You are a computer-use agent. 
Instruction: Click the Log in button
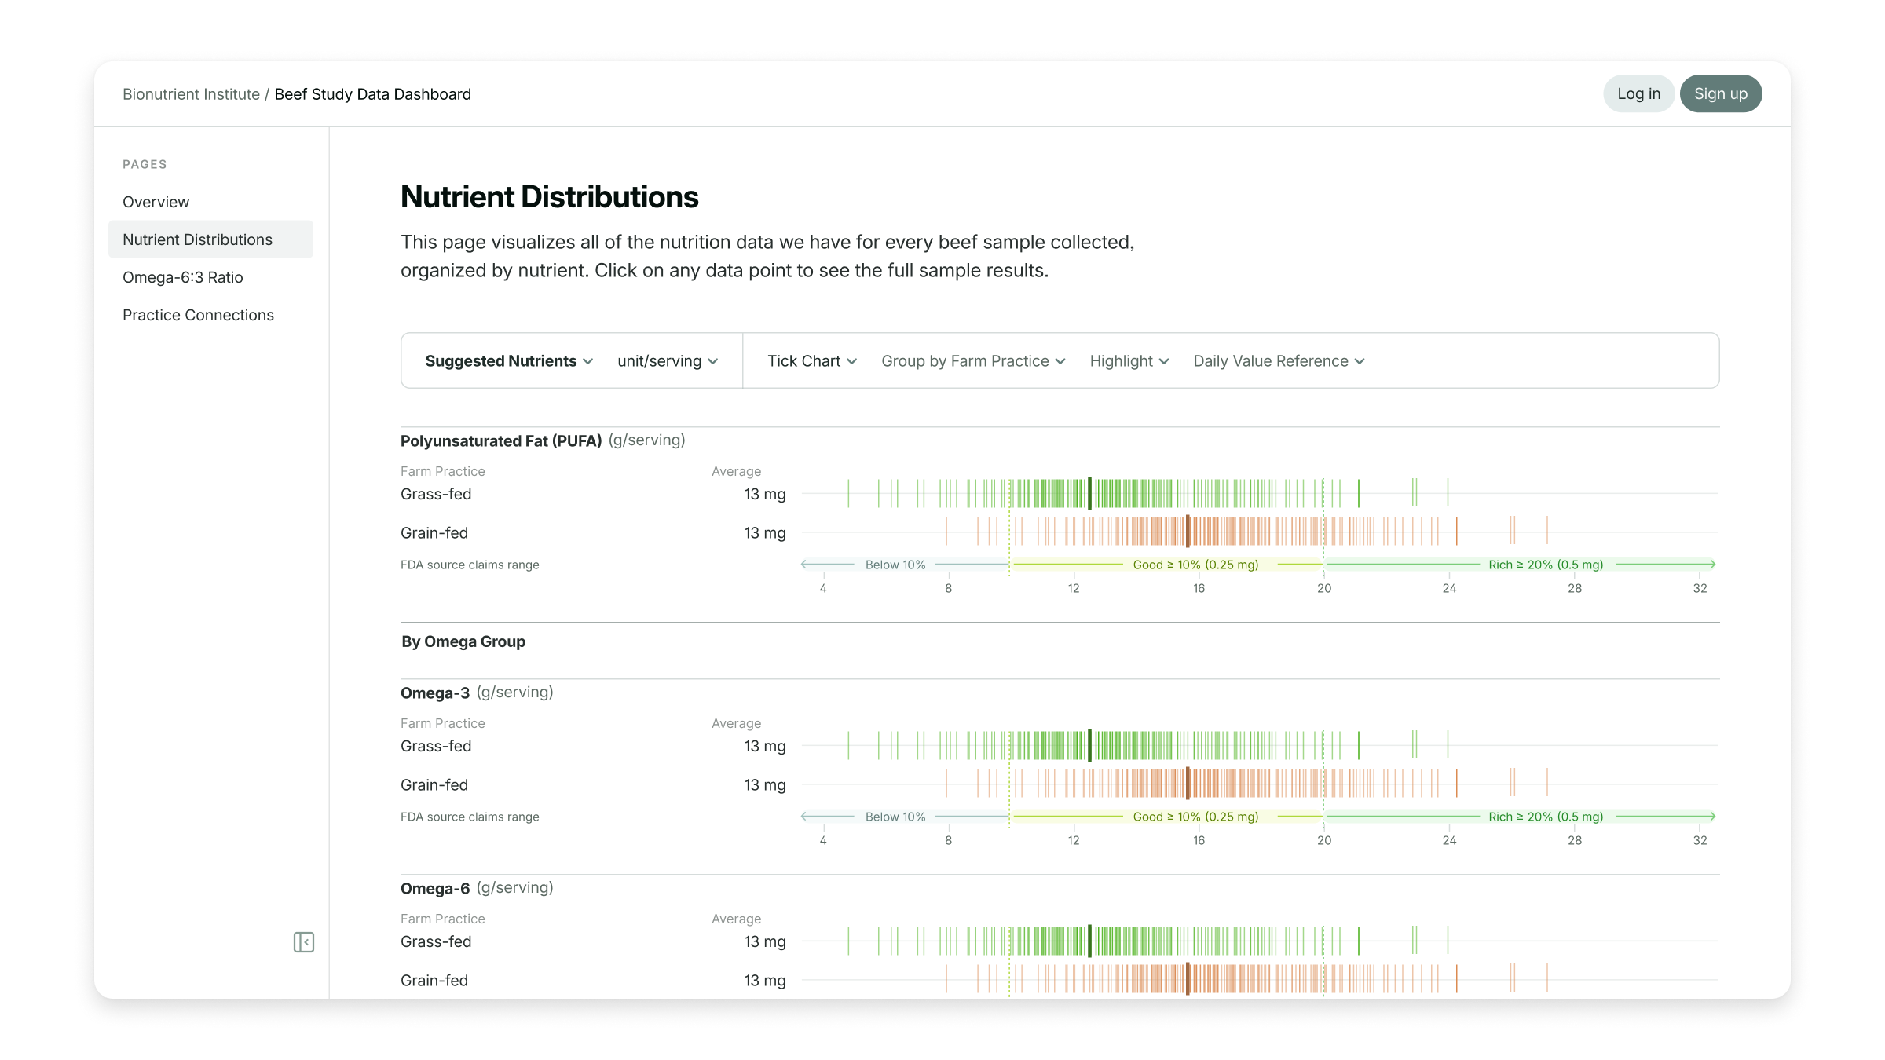coord(1638,93)
